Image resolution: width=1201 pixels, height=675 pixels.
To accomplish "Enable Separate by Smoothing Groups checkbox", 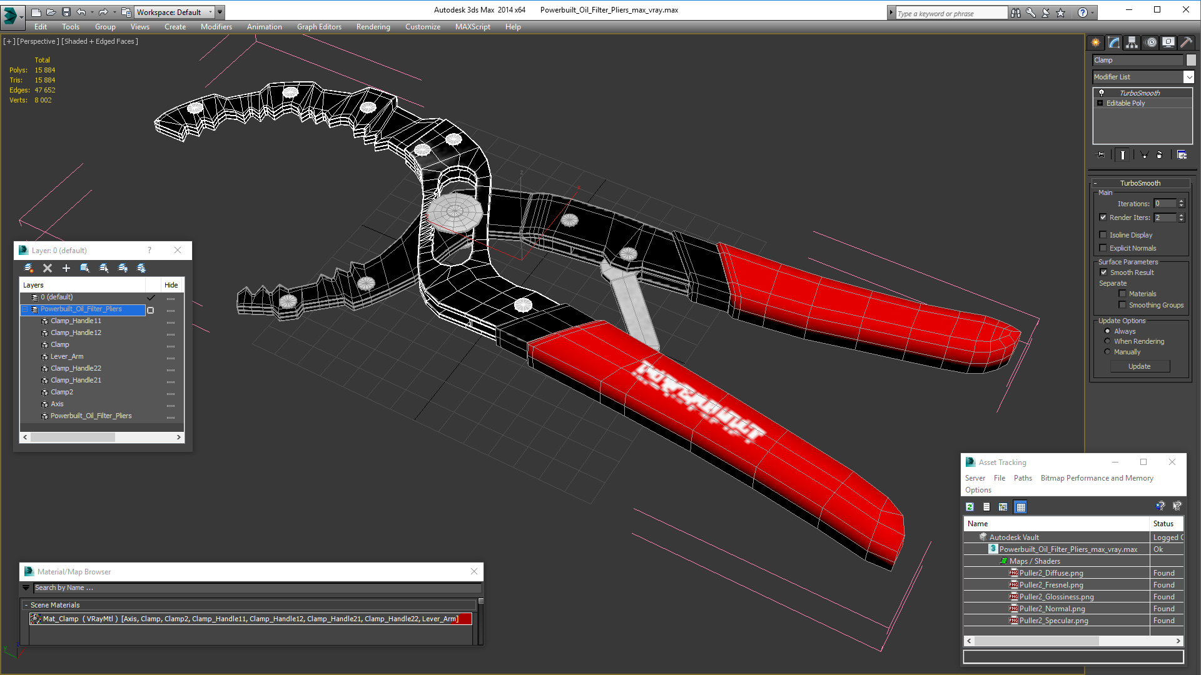I will click(x=1123, y=305).
